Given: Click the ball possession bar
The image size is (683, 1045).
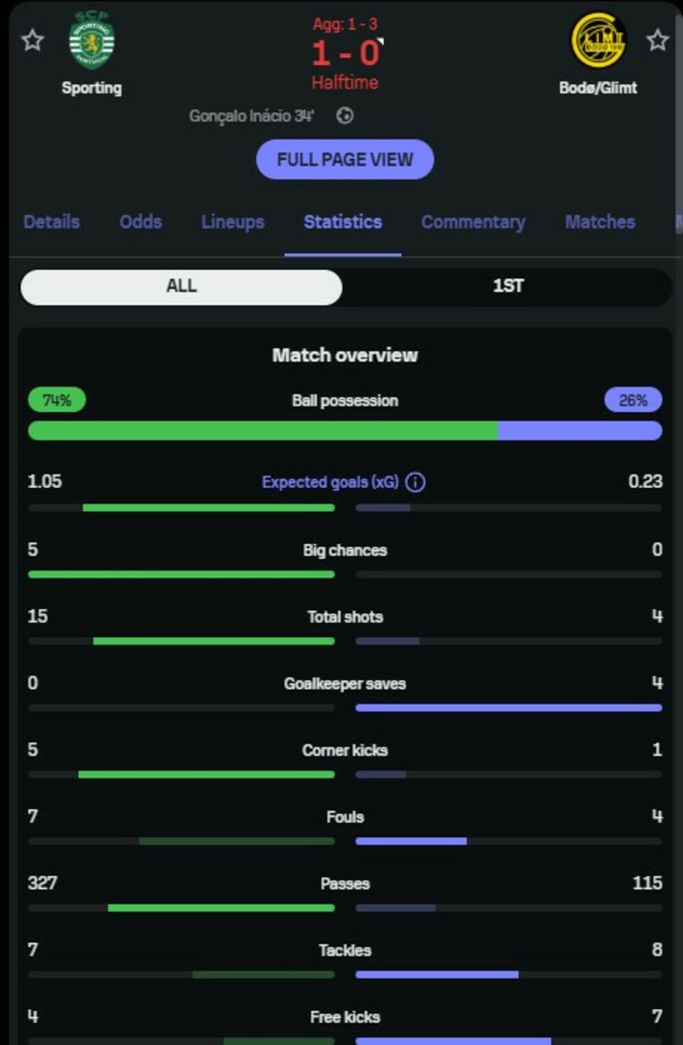Looking at the screenshot, I should click(345, 431).
